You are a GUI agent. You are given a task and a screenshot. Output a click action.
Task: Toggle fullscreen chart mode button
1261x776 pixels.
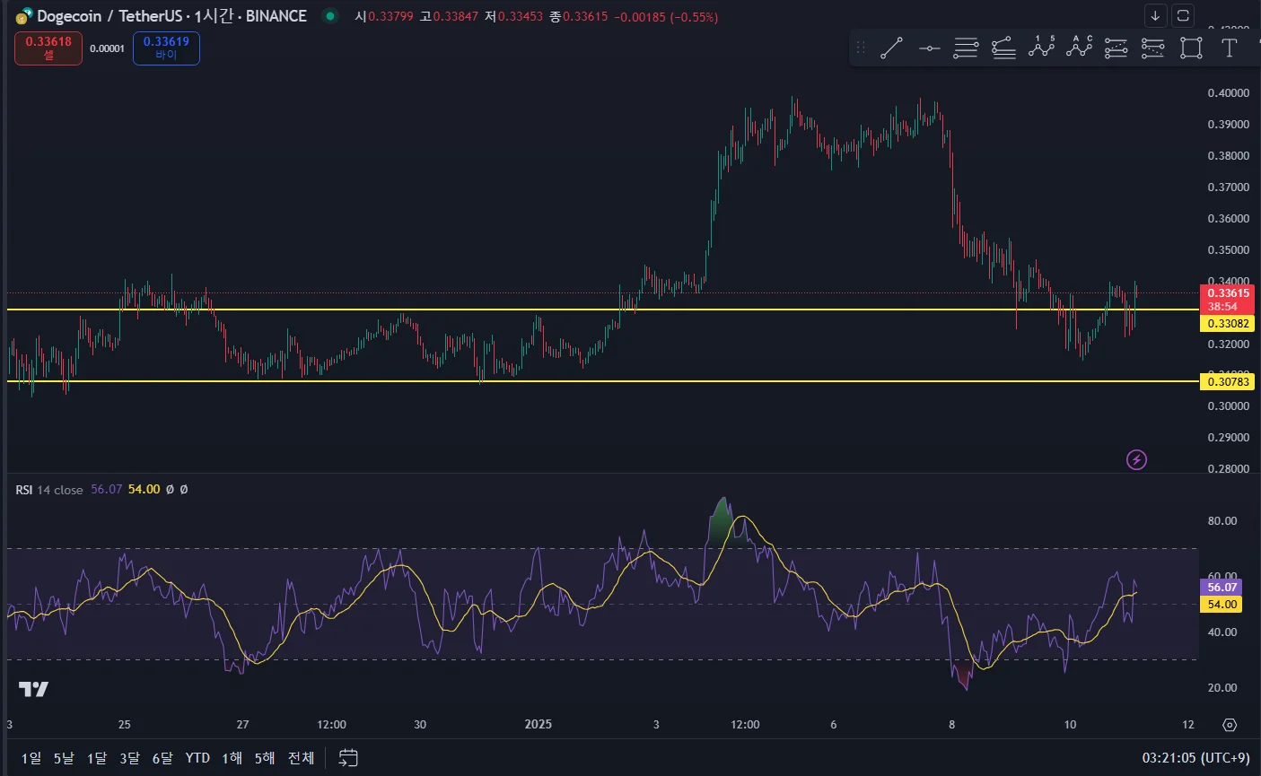[x=1183, y=16]
